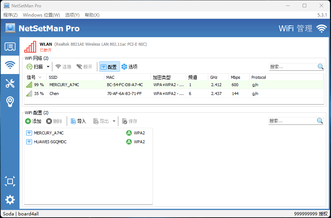Open the wrench and screwdriver tools icon

[10, 83]
